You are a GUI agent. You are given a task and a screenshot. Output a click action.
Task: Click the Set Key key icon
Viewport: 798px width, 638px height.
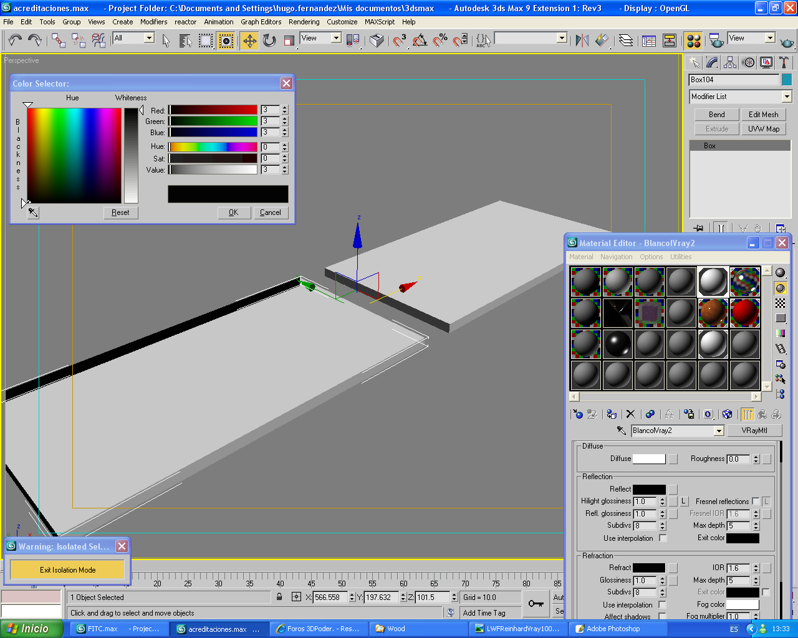point(536,603)
